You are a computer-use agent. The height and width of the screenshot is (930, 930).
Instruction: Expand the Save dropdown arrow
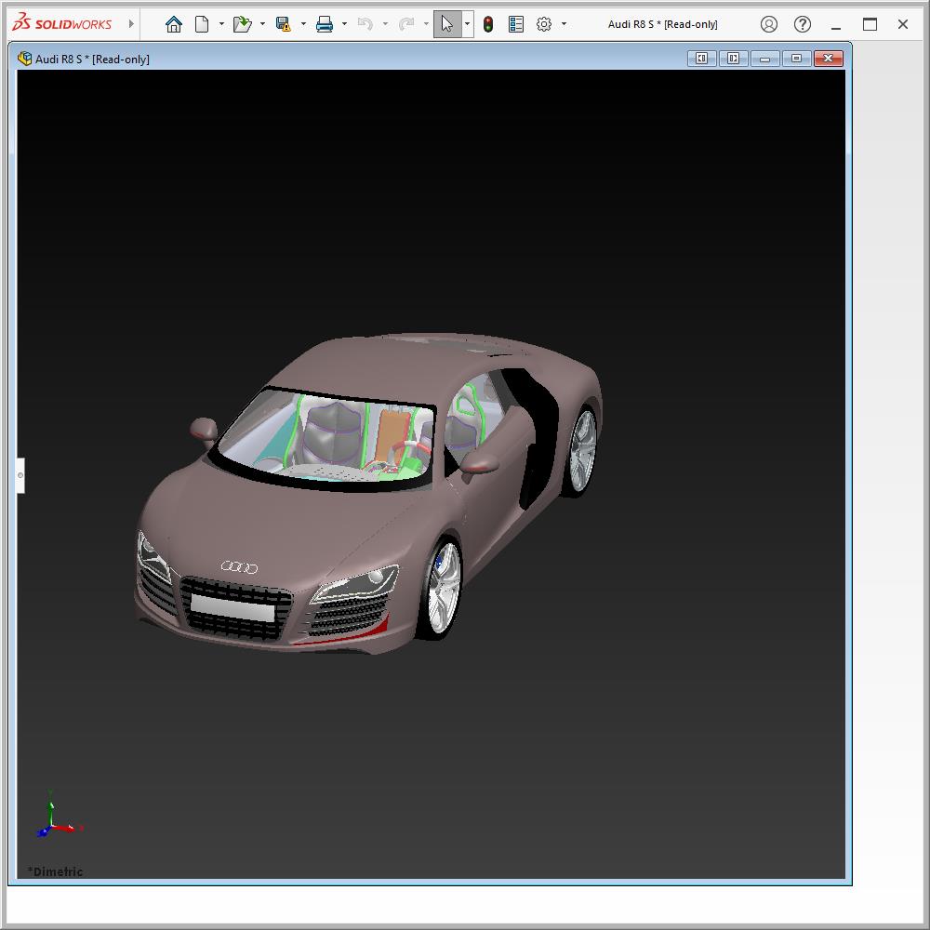303,24
